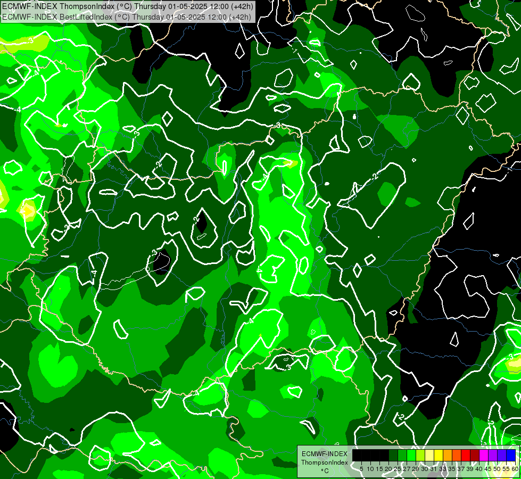Click the legend's "°C" unit label
Image resolution: width=521 pixels, height=479 pixels.
click(325, 470)
